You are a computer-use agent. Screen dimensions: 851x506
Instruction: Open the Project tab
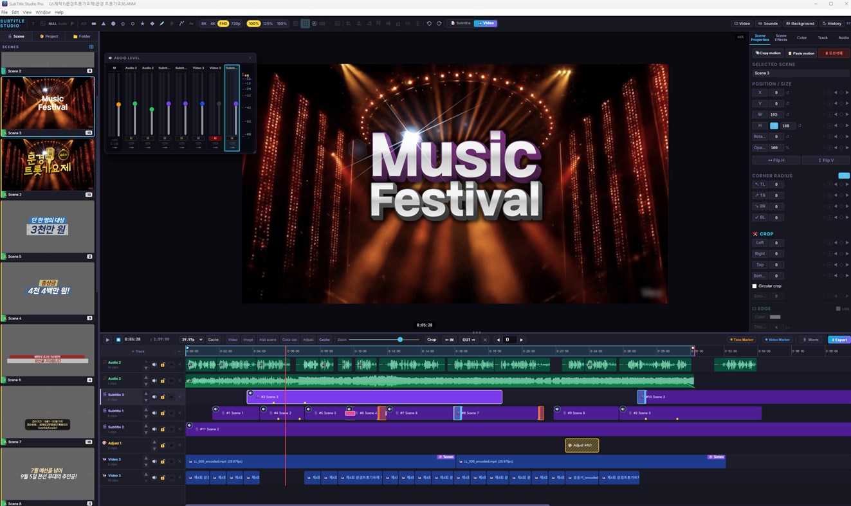click(50, 36)
